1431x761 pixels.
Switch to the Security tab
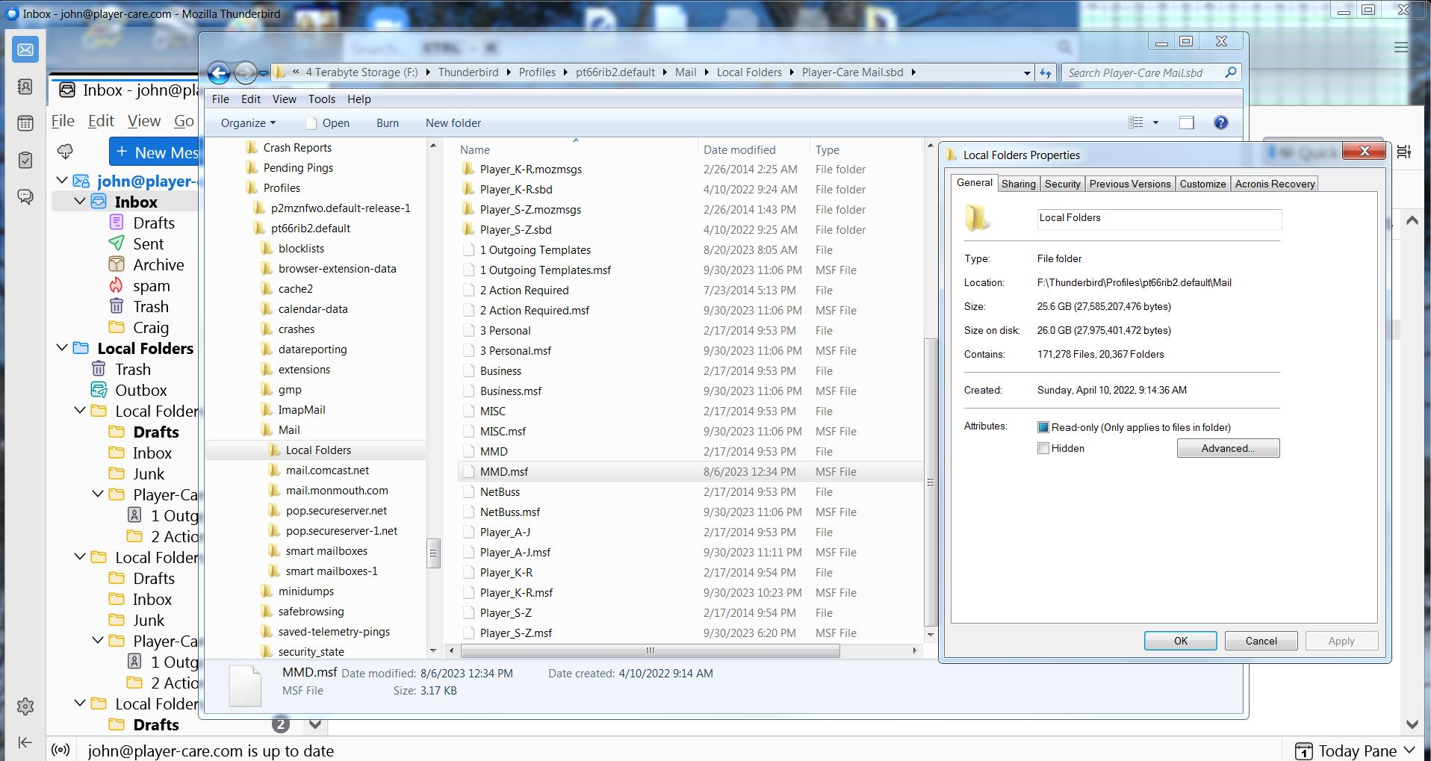tap(1062, 184)
